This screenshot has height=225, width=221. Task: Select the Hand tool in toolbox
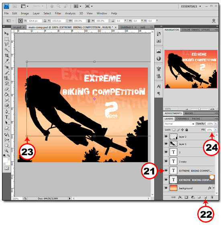[6, 145]
